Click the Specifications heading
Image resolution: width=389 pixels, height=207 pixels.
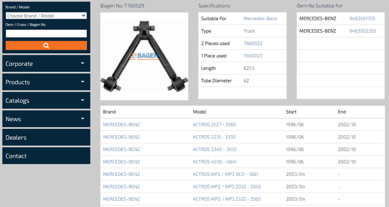(x=214, y=6)
